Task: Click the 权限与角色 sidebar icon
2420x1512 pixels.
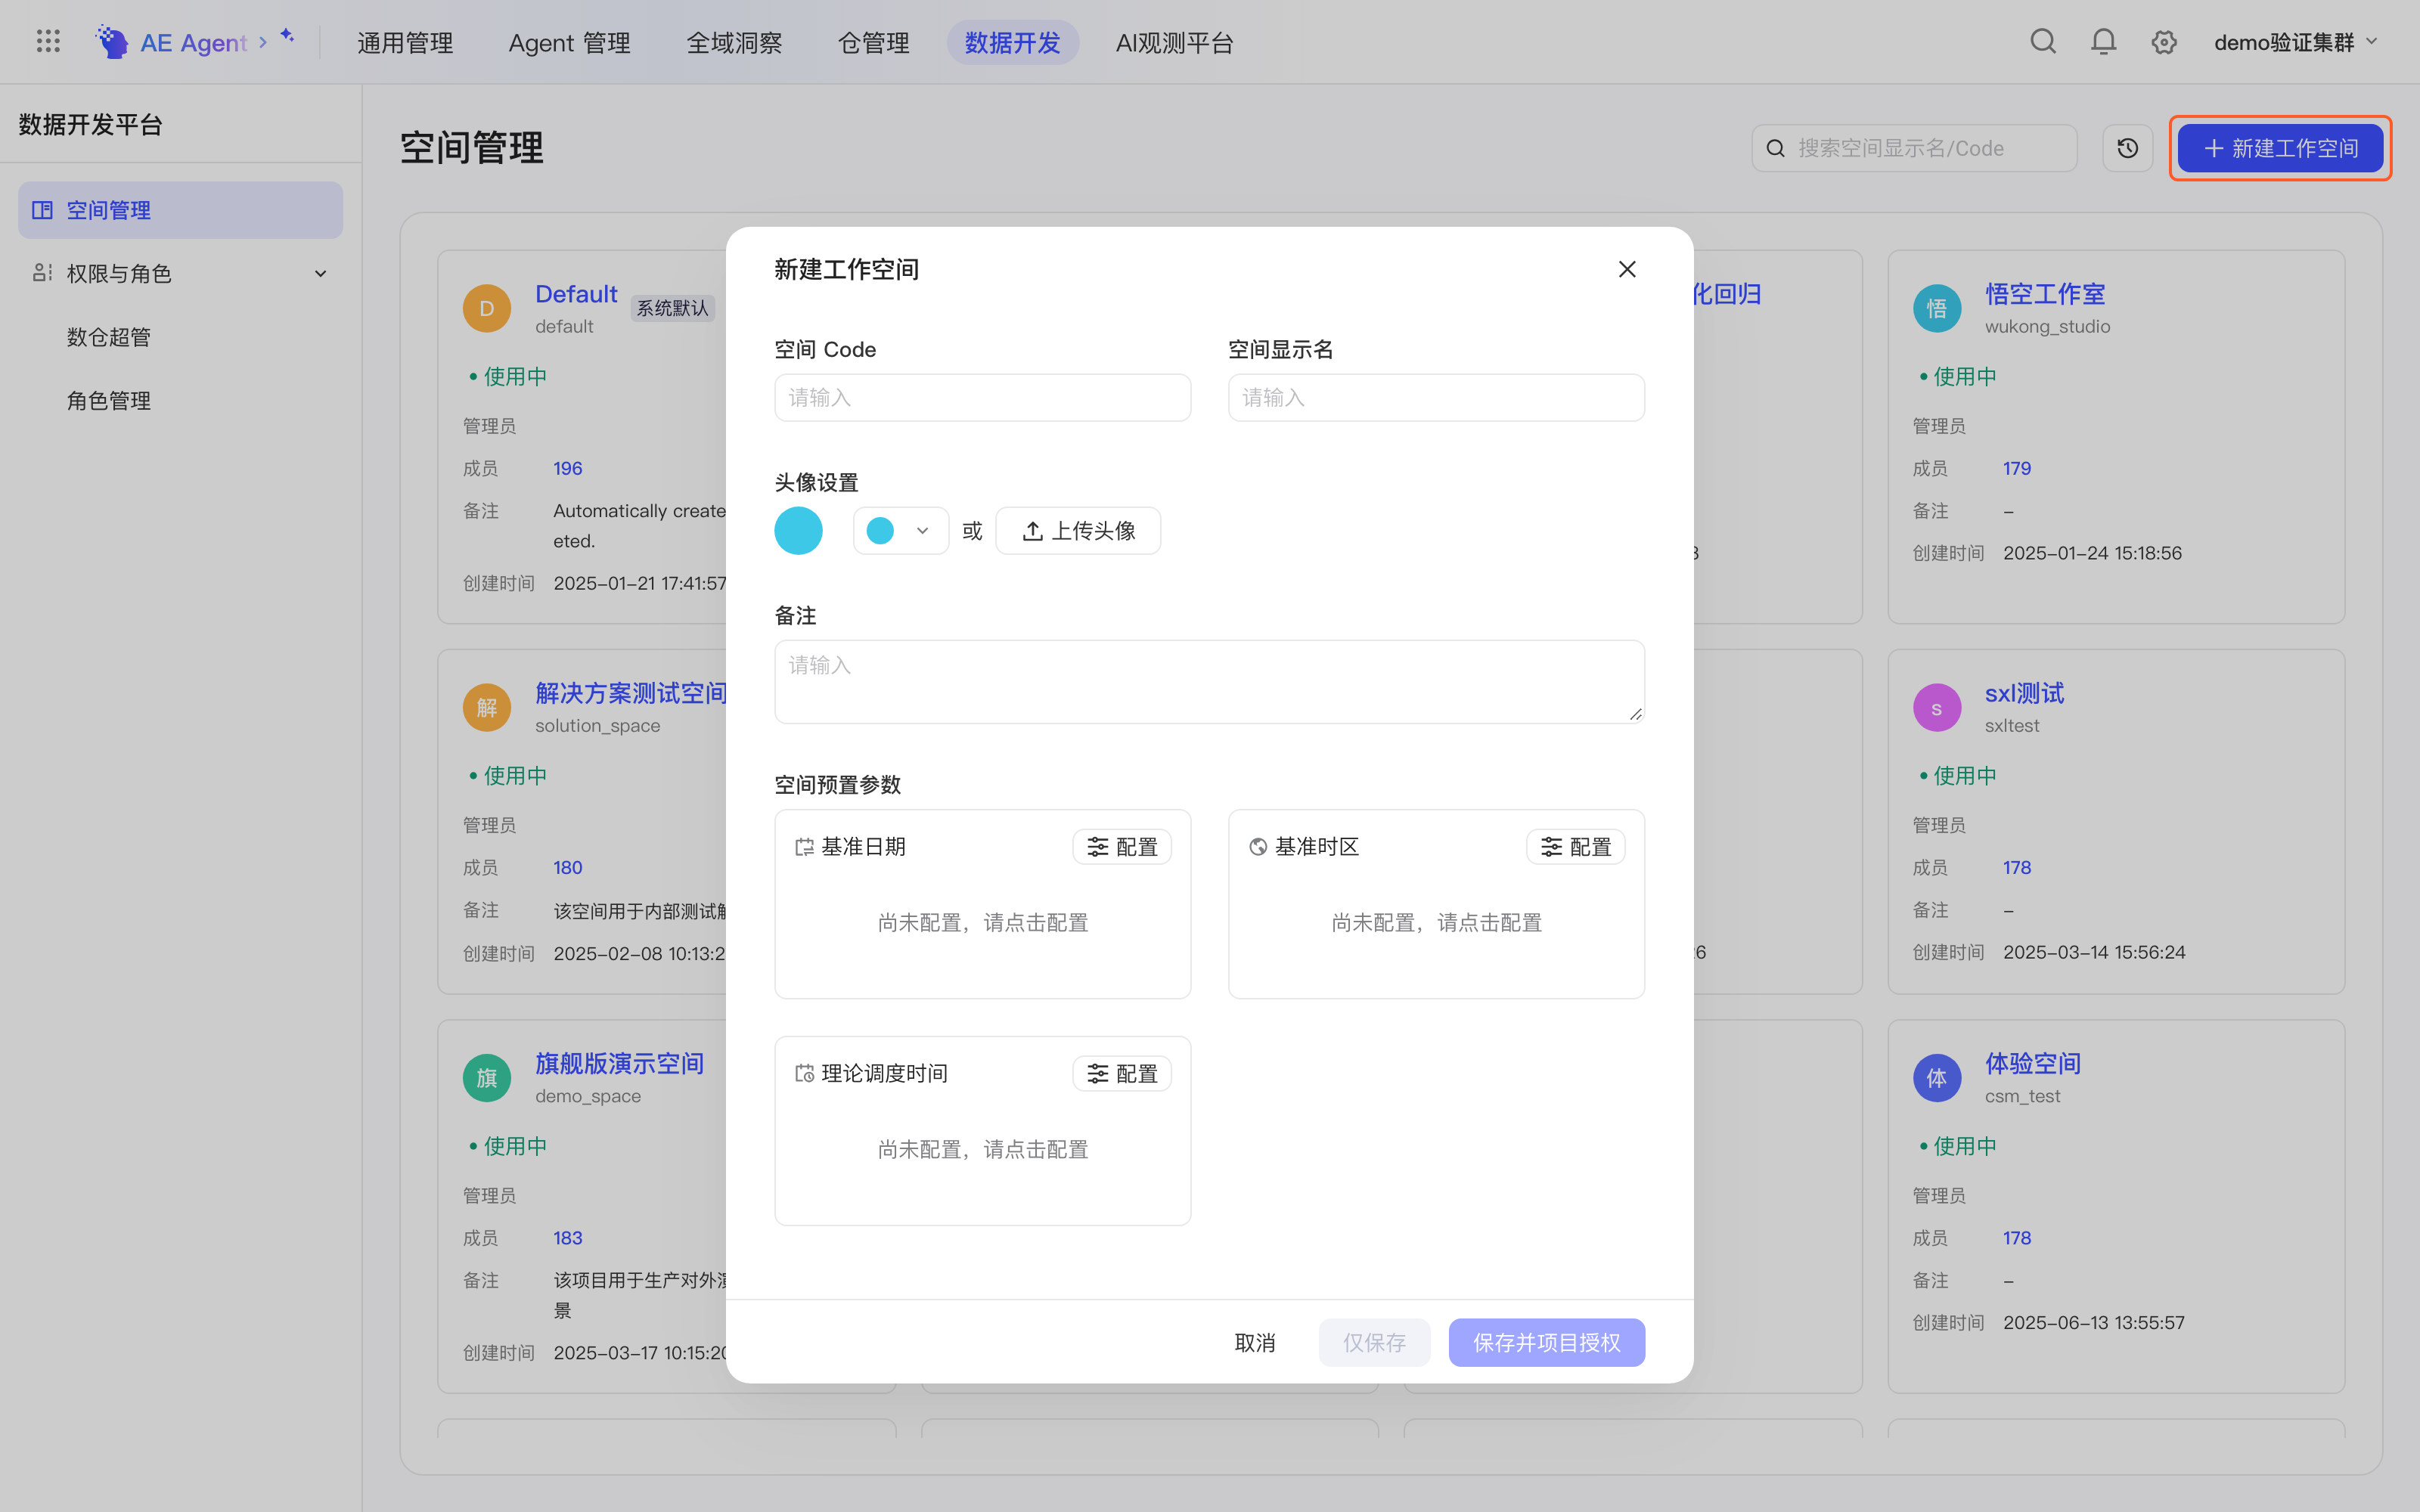Action: 42,273
